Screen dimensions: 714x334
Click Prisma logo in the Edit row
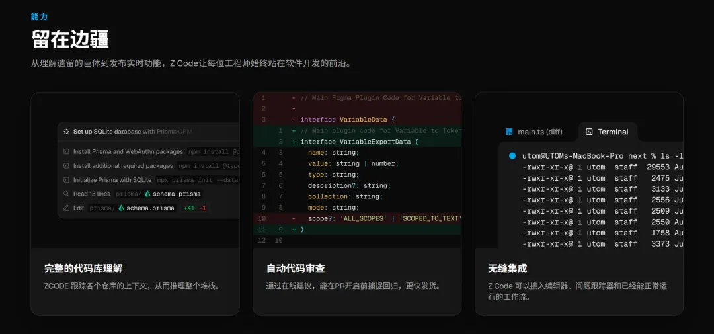pos(121,208)
